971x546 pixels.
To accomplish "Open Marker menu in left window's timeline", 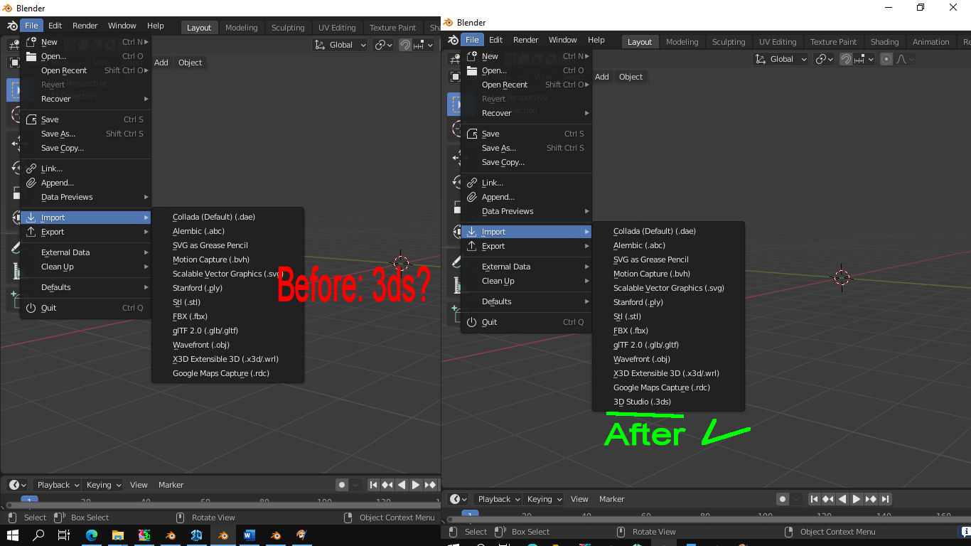I will [x=171, y=485].
